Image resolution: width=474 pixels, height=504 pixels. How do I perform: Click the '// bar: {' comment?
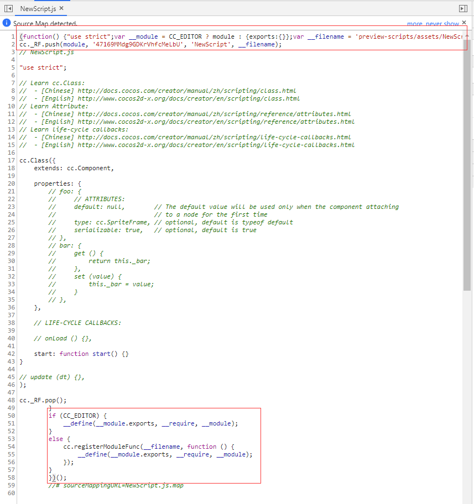coord(65,245)
